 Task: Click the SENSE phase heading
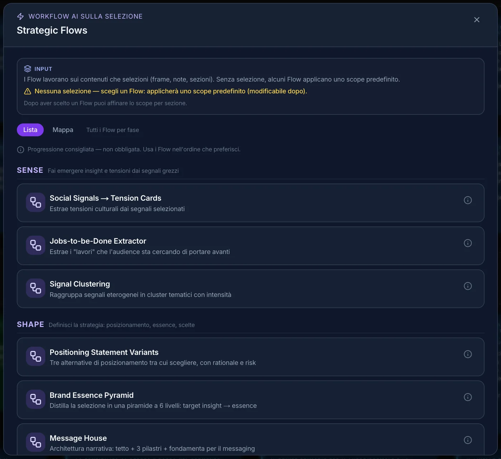(30, 170)
